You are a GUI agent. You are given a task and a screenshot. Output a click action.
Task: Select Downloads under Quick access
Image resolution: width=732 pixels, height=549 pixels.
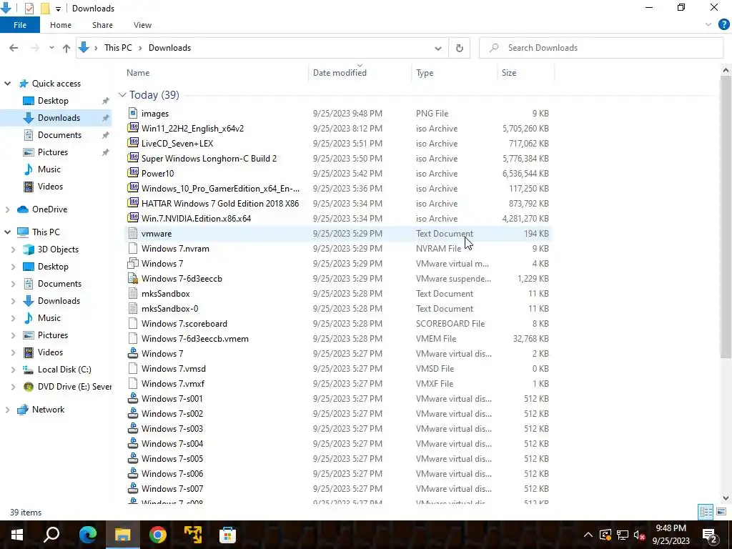tap(59, 118)
